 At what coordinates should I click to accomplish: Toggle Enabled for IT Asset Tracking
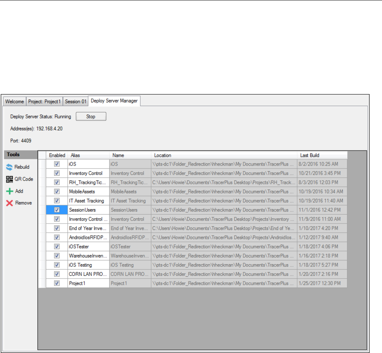point(57,201)
